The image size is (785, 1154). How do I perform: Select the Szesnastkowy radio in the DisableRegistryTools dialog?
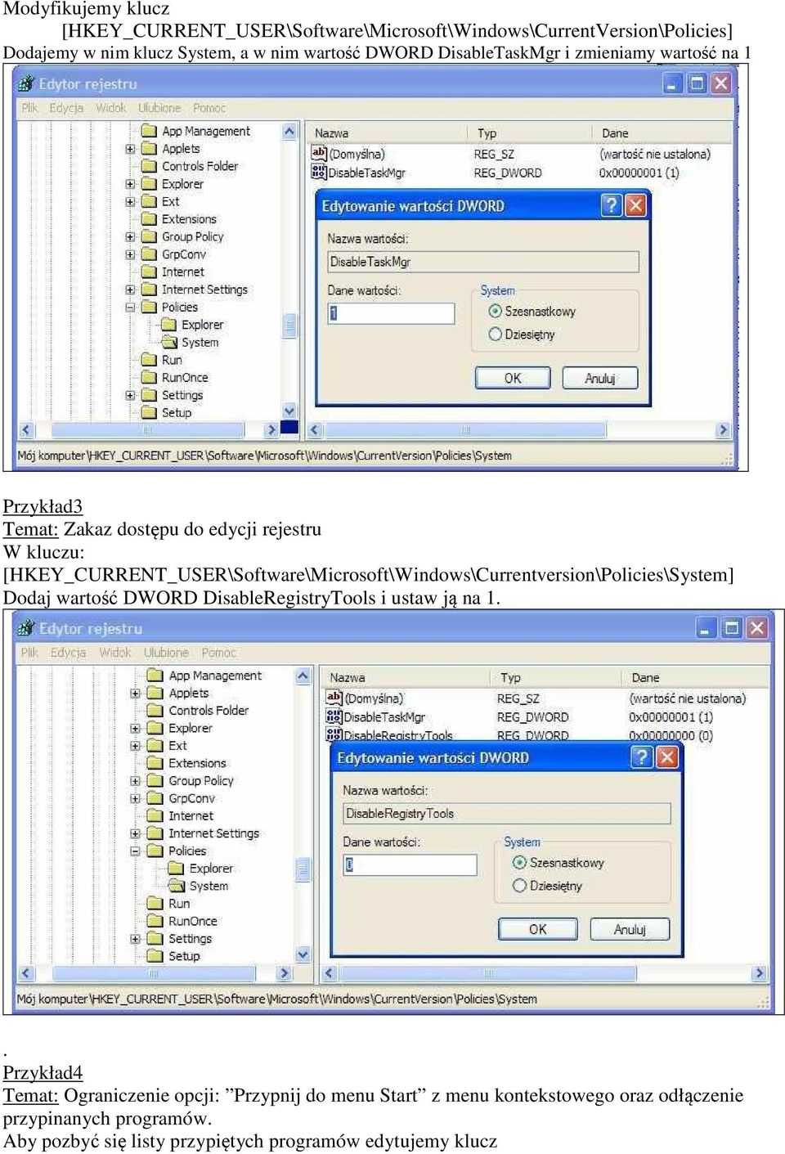pyautogui.click(x=519, y=863)
